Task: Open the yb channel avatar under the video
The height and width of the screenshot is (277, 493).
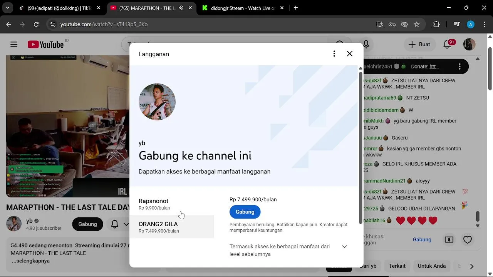Action: (x=14, y=224)
